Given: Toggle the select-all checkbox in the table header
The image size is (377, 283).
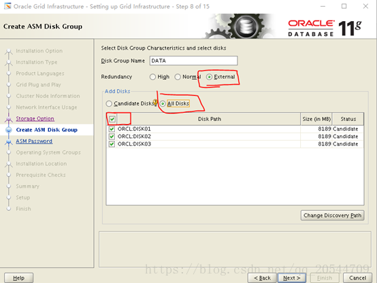Looking at the screenshot, I should click(x=112, y=119).
